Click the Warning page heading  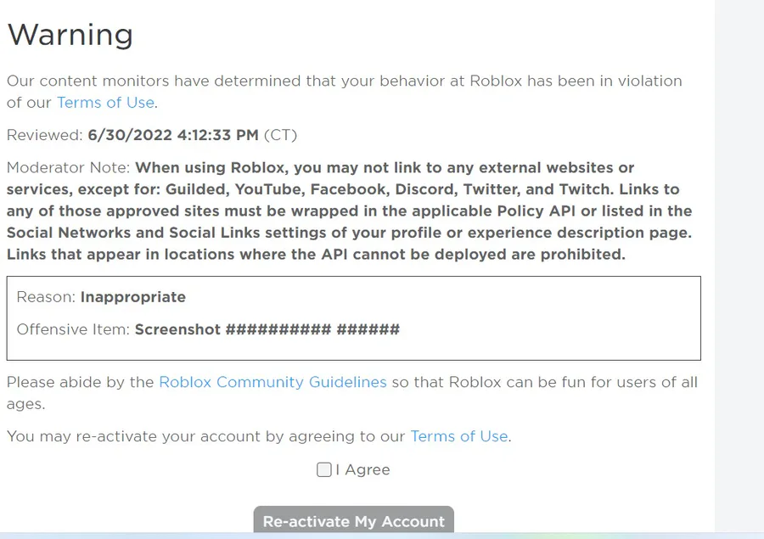point(70,36)
